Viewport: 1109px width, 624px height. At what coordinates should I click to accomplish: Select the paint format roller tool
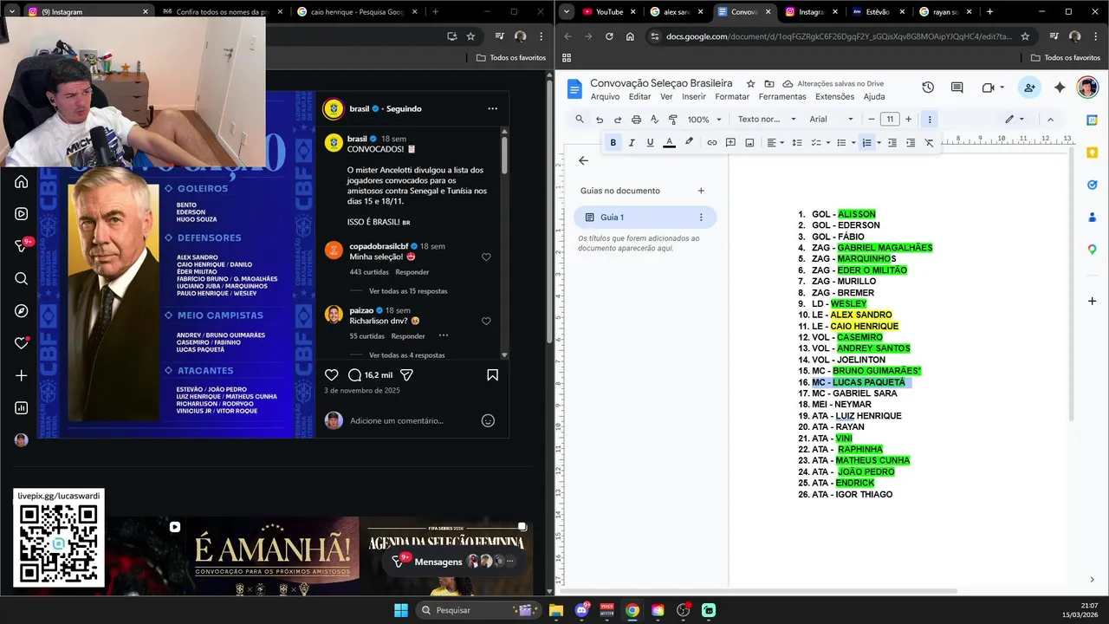click(x=673, y=120)
